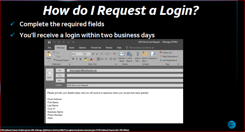
Task: Click the Clear All Formatting eraser icon
Action: click(115, 54)
